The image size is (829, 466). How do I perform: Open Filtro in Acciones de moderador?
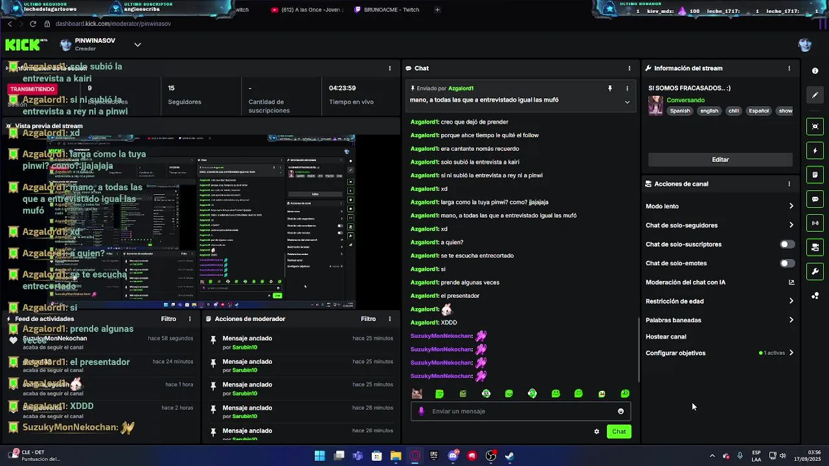tap(369, 318)
